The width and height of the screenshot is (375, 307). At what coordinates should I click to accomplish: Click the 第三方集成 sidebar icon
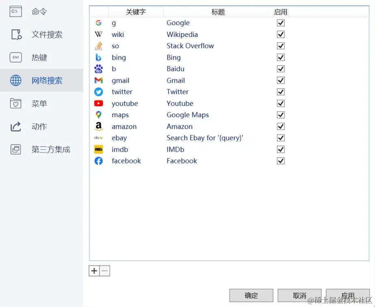tap(16, 149)
